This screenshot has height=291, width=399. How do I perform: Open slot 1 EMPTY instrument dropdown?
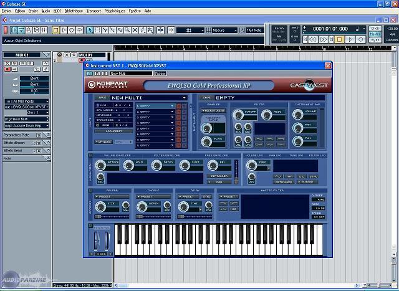[x=172, y=106]
